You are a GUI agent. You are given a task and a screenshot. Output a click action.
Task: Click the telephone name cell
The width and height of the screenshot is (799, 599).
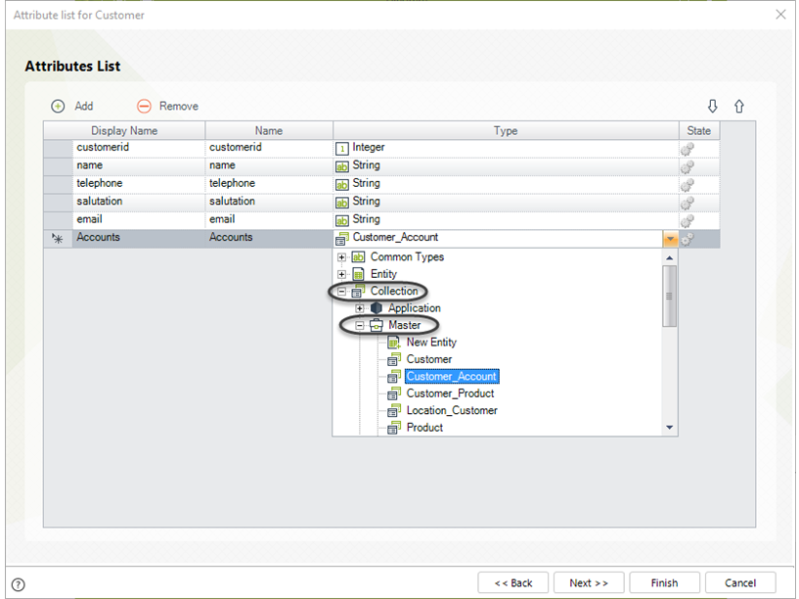pos(269,184)
